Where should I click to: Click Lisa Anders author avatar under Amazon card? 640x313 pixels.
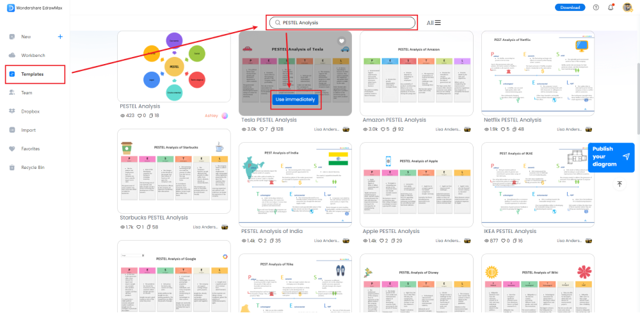point(467,129)
